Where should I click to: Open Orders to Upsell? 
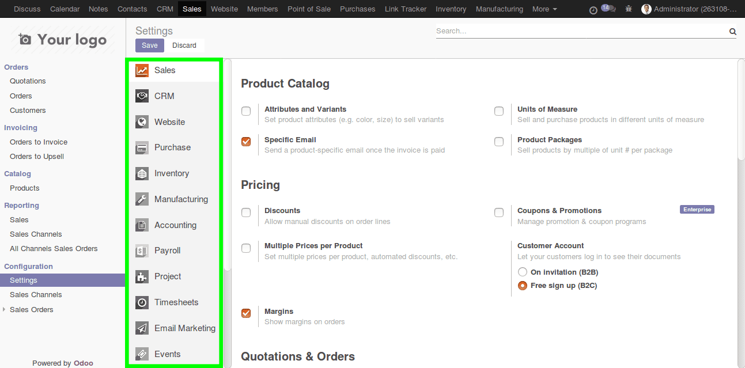37,157
